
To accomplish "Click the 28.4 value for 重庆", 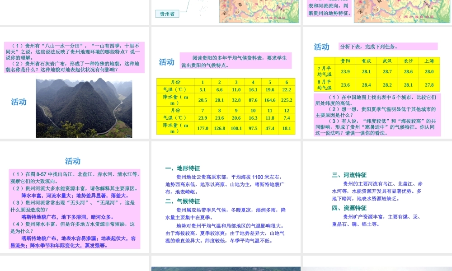I will click(367, 84).
